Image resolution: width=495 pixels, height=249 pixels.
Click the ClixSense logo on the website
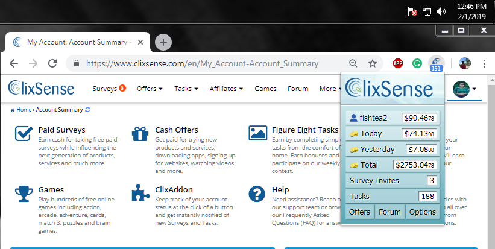41,88
